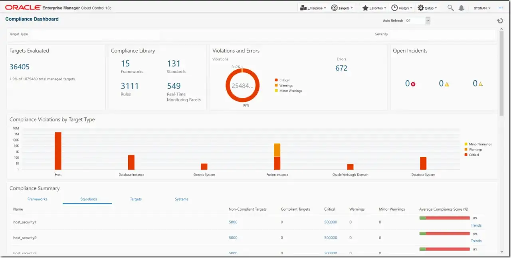Viewport: 511px width, 258px height.
Task: Open the Enterprise menu
Action: (313, 8)
